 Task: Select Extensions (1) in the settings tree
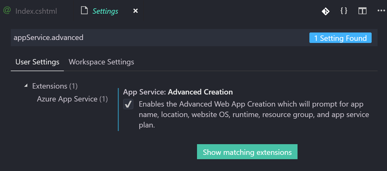(x=55, y=86)
